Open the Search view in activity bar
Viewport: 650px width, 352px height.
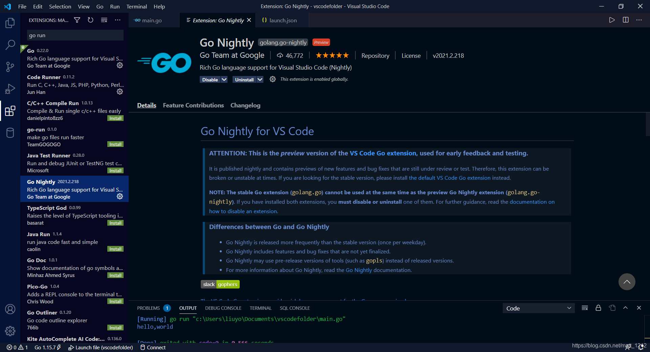[x=10, y=45]
